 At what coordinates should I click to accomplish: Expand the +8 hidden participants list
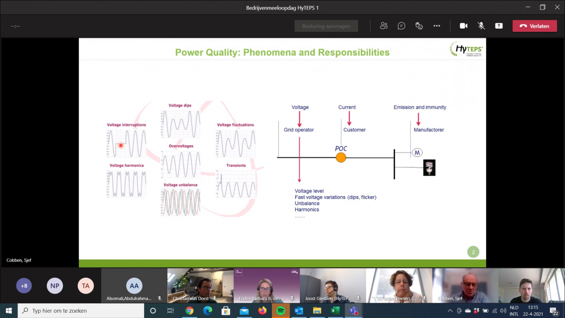click(24, 286)
